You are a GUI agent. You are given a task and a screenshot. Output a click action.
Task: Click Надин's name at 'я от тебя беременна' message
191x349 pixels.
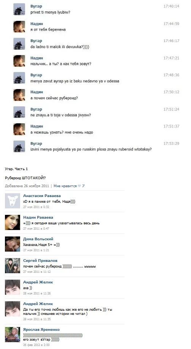pyautogui.click(x=36, y=24)
